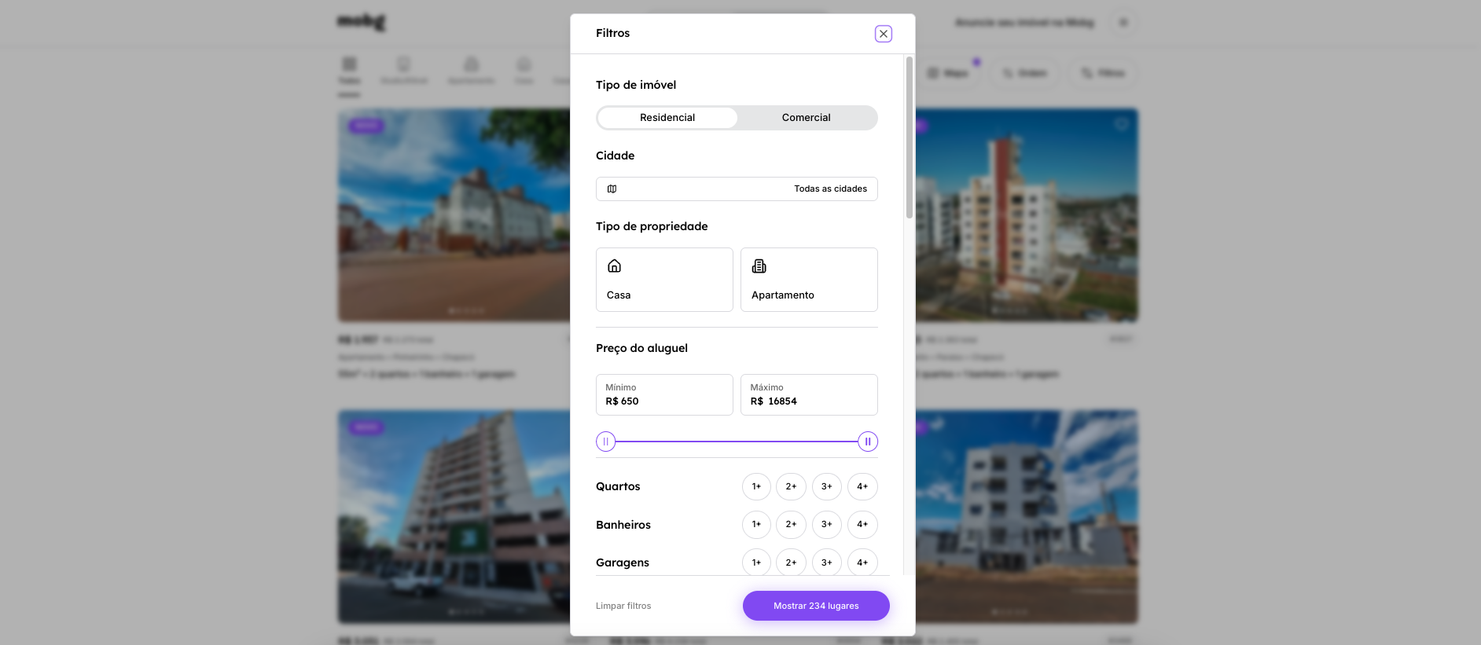Click Mostrar 234 lugares button
1481x645 pixels.
tap(816, 606)
